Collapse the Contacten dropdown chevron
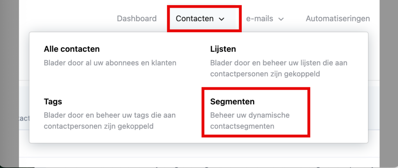The width and height of the screenshot is (398, 168). [x=222, y=19]
